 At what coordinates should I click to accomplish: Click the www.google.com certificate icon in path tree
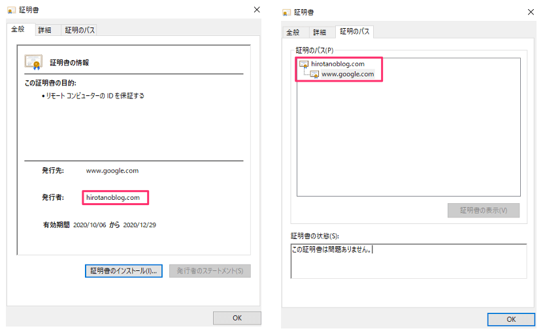tap(314, 74)
